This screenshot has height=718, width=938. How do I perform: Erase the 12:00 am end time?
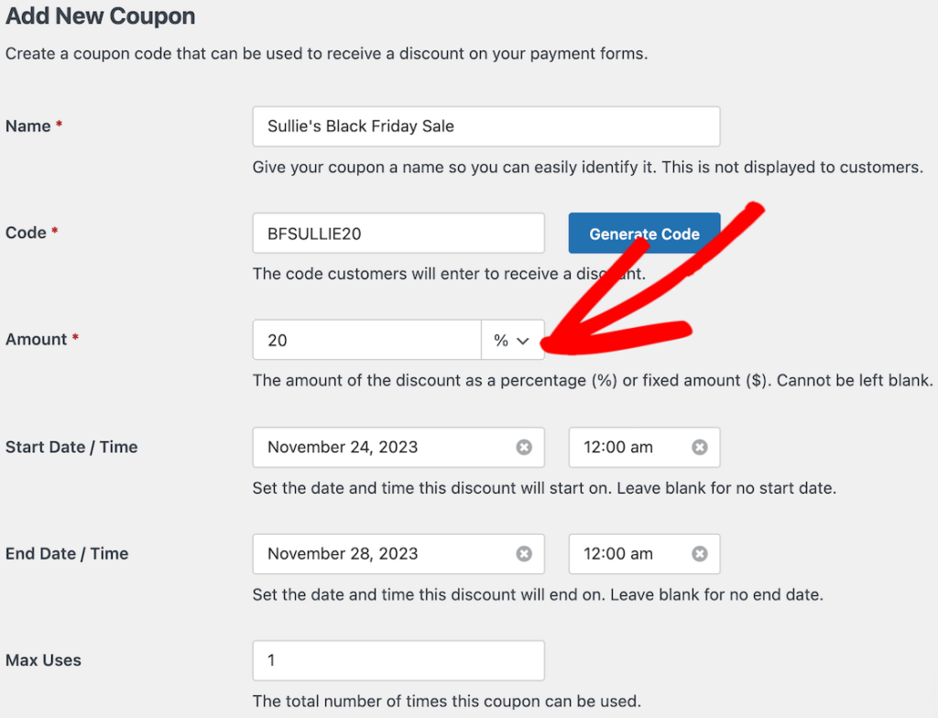pyautogui.click(x=699, y=553)
